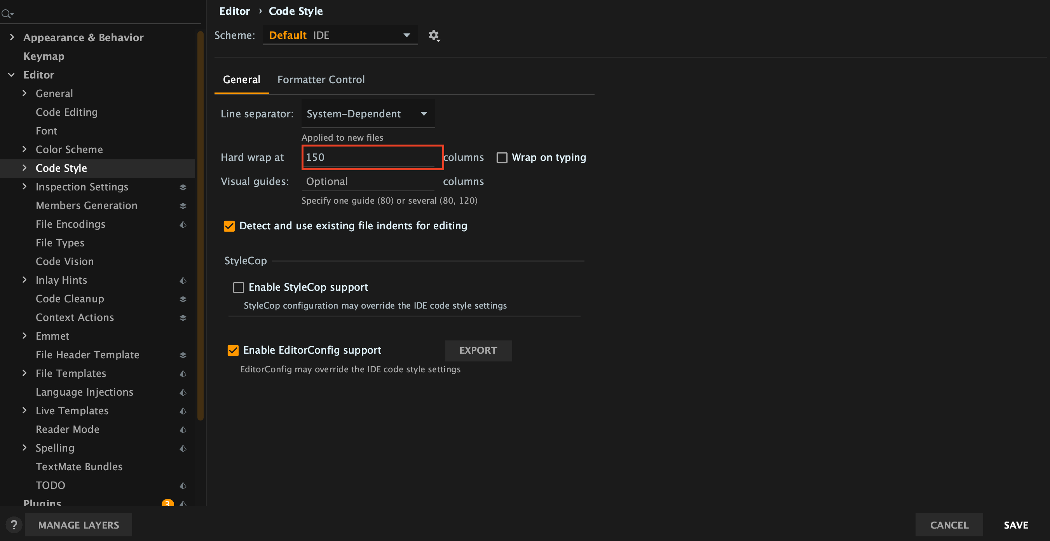
Task: Expand the Color Scheme node
Action: point(24,149)
